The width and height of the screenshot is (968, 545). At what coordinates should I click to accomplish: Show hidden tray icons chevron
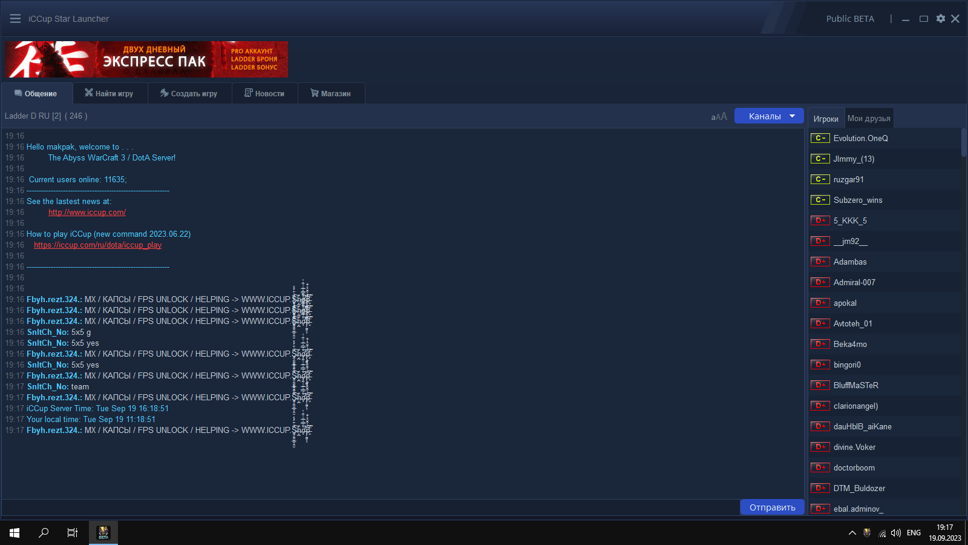pos(852,533)
